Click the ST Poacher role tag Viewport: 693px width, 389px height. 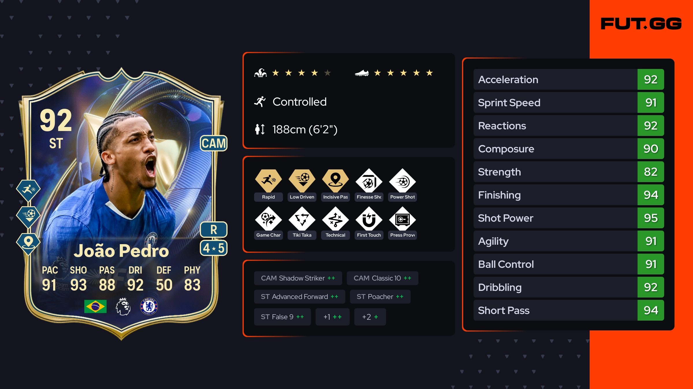(x=380, y=297)
